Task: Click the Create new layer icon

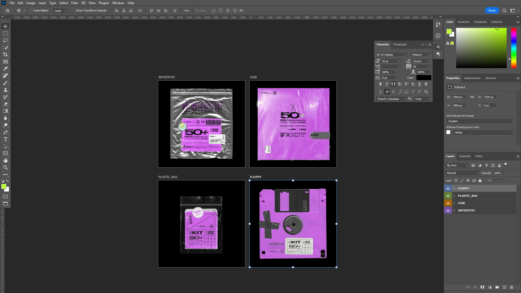Action: [504, 287]
